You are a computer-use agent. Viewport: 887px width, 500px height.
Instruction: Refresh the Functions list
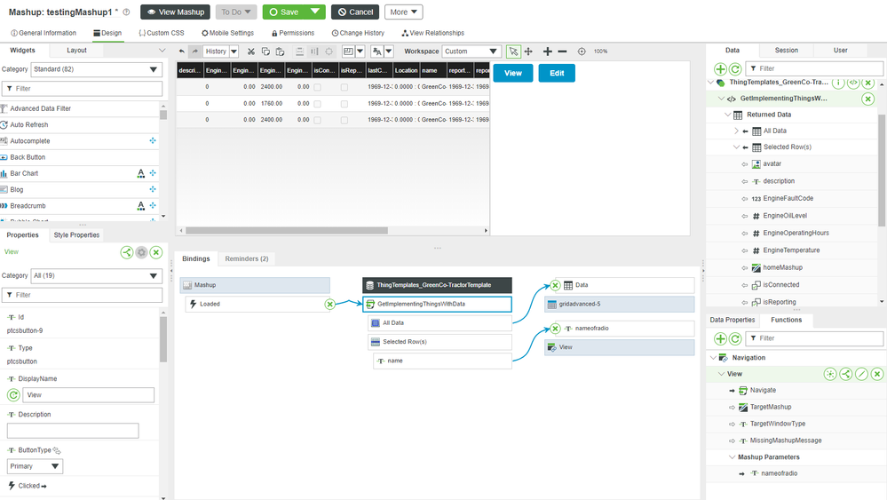[x=735, y=338]
